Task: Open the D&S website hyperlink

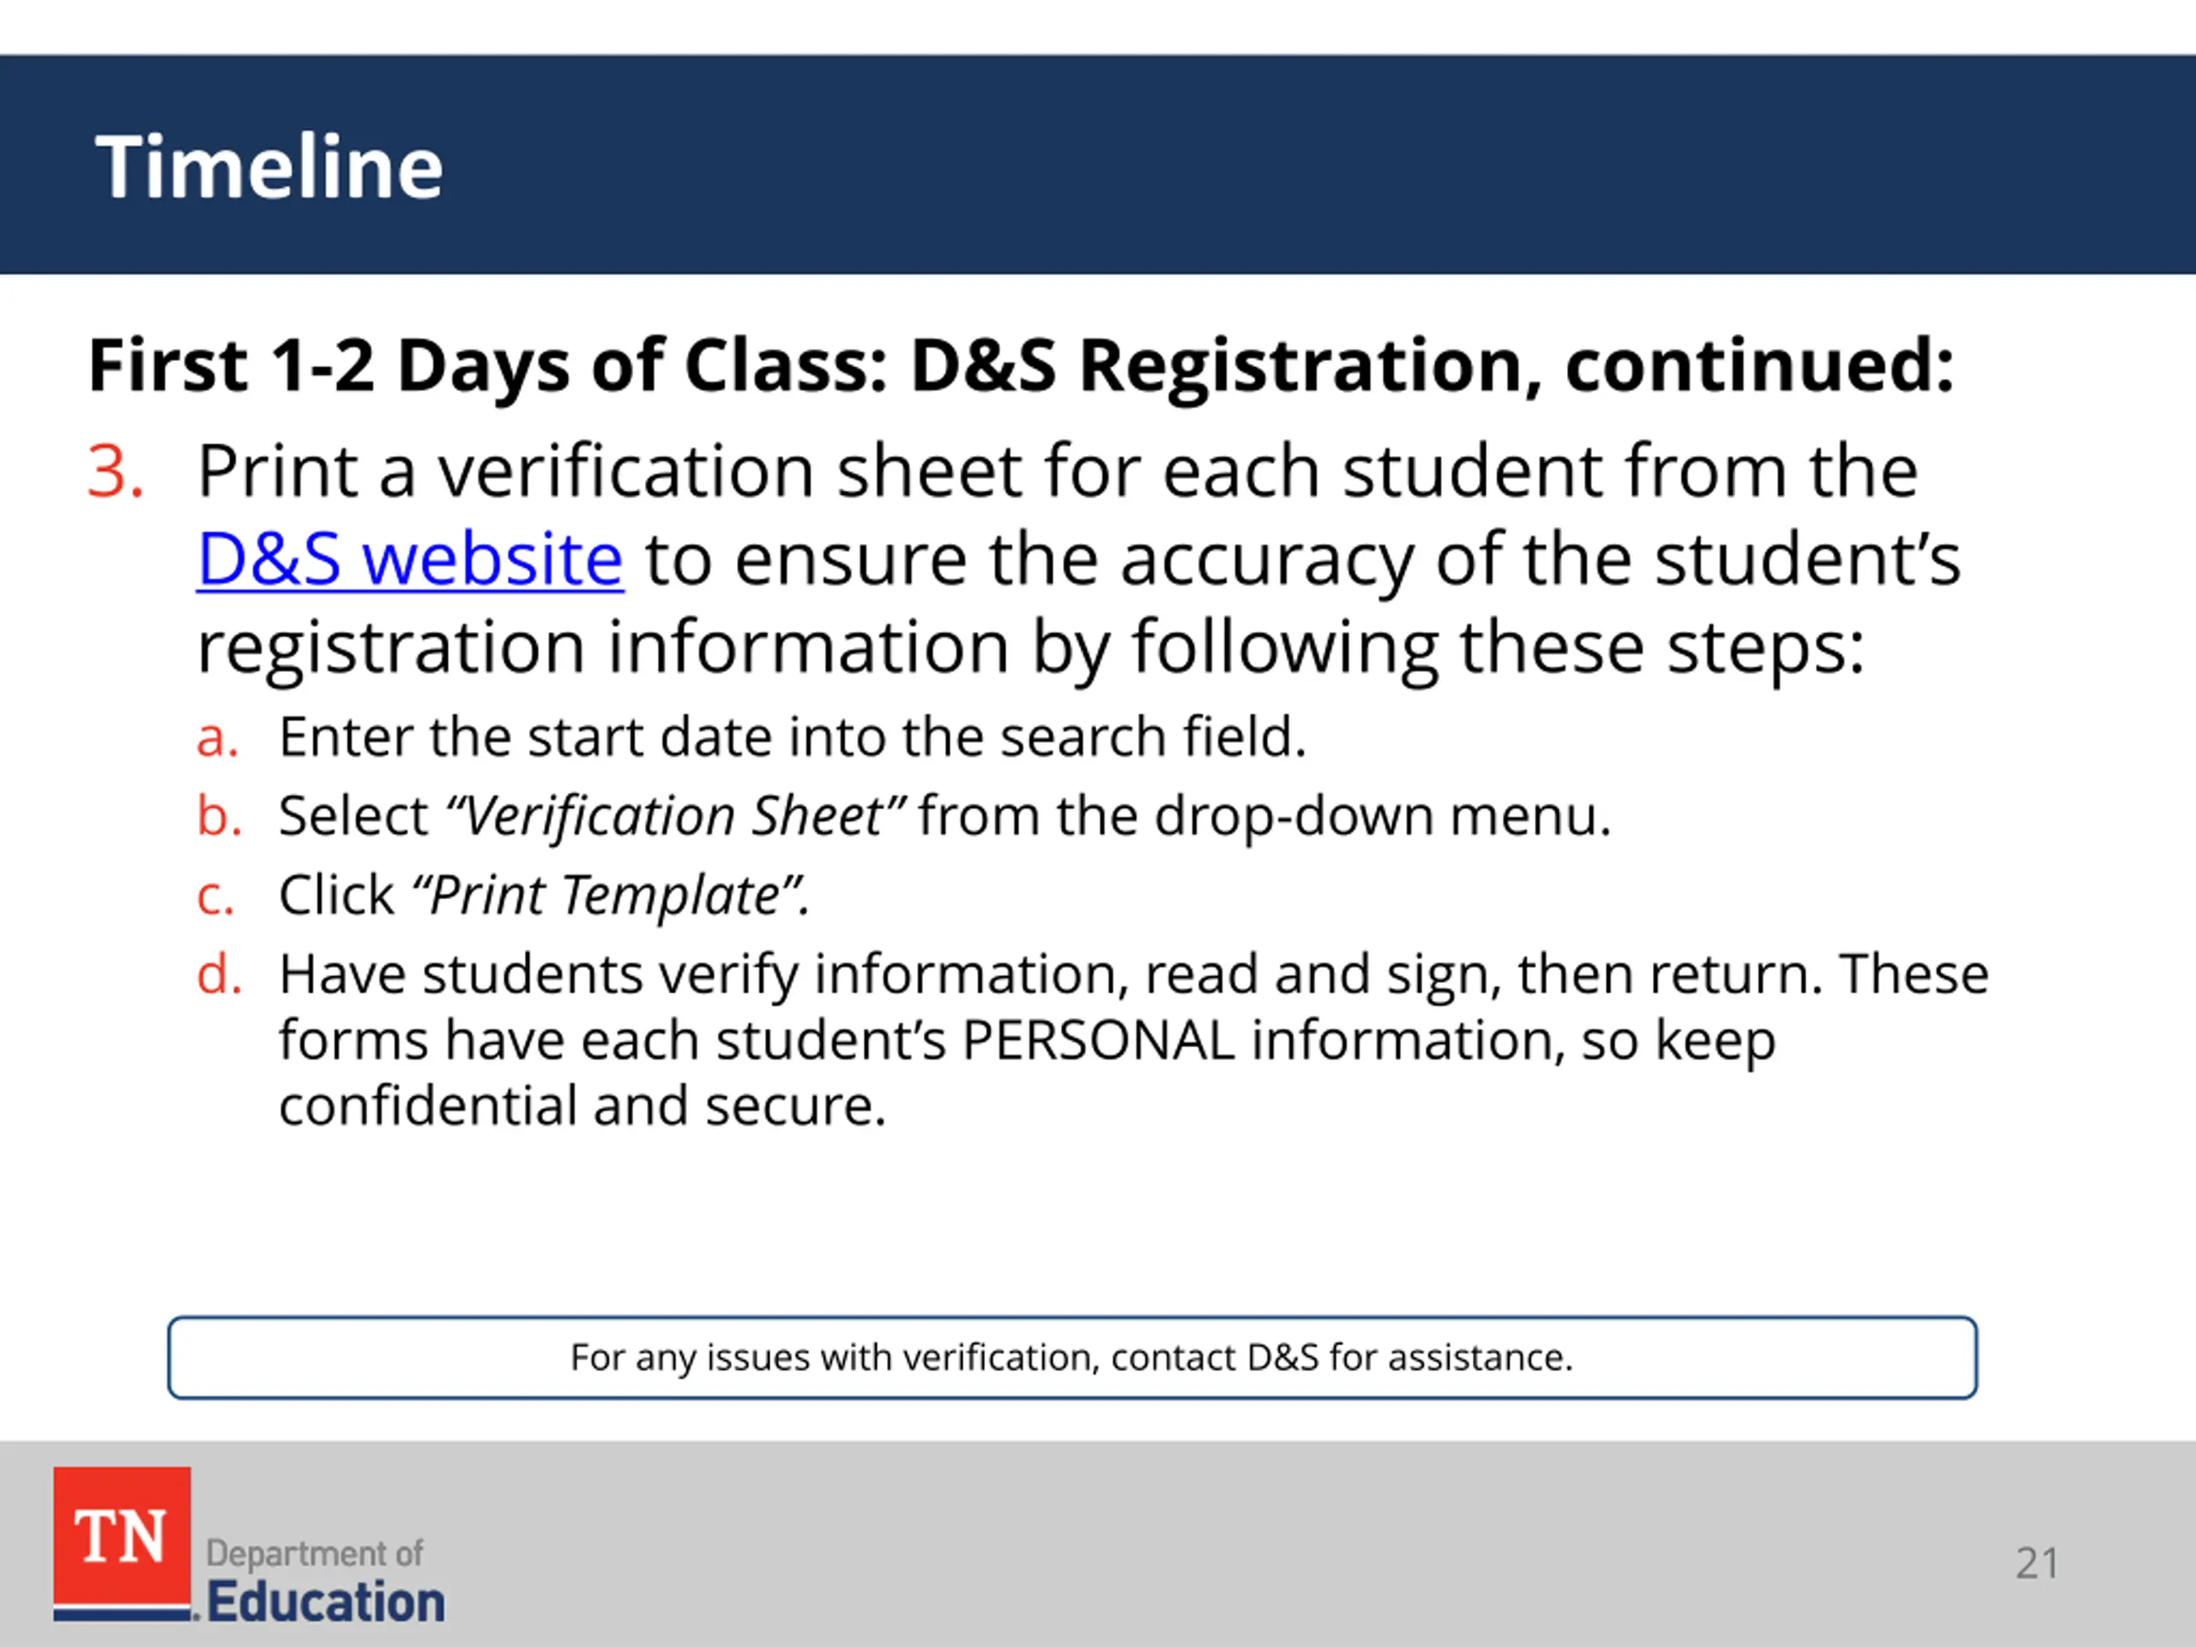Action: point(410,559)
